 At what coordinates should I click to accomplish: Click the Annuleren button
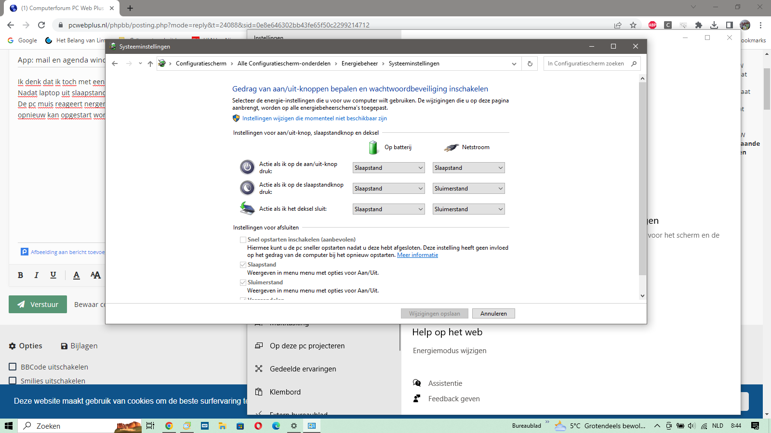point(493,314)
